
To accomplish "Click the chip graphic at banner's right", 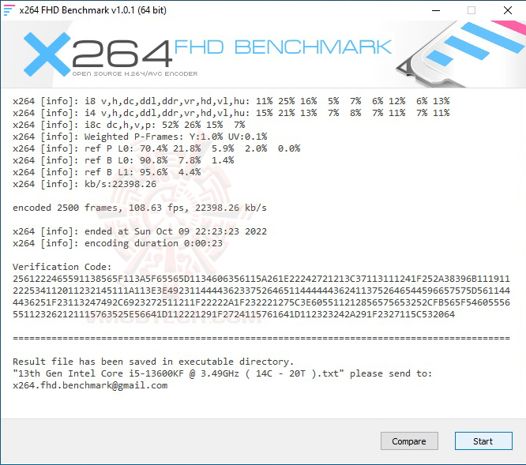I will point(461,54).
